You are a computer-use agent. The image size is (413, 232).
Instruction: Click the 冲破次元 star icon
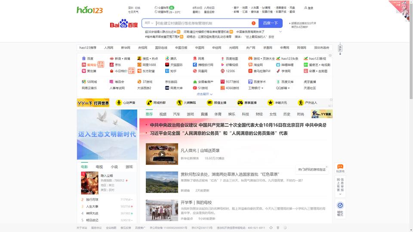(271, 103)
